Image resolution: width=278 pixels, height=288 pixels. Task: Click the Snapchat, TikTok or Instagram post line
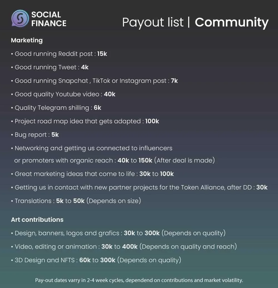point(94,81)
